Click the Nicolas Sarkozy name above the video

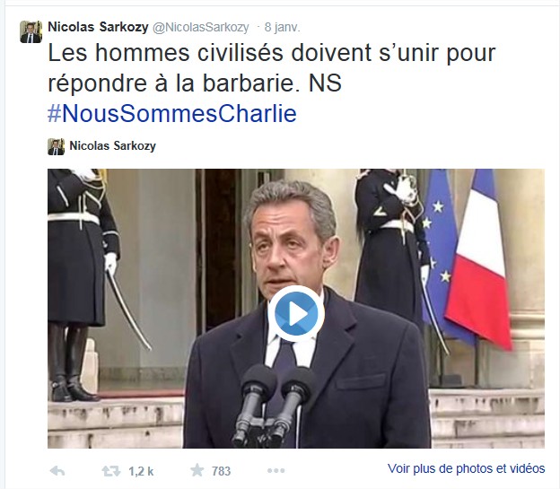pyautogui.click(x=112, y=145)
